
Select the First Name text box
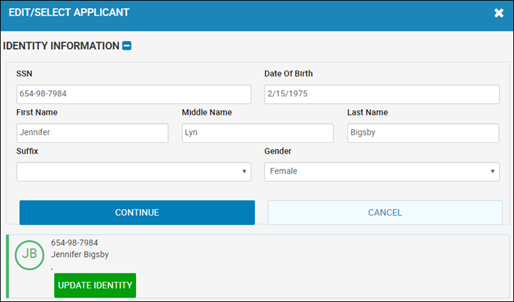(x=92, y=133)
